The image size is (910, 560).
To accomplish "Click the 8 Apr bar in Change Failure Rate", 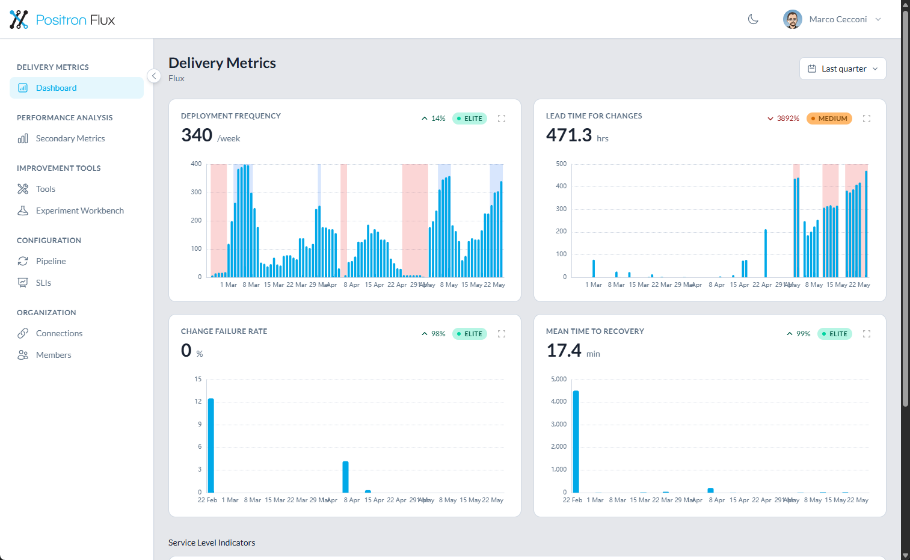I will [x=345, y=477].
